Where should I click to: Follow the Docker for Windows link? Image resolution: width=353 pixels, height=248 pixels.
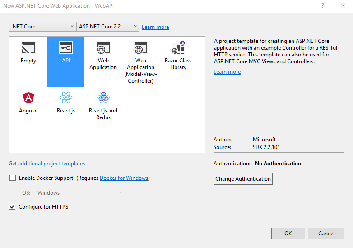click(x=124, y=178)
